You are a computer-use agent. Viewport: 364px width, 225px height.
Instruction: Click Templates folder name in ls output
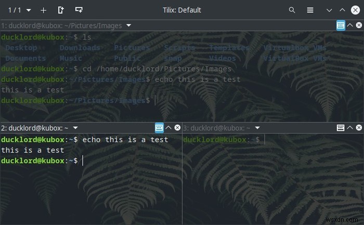(x=229, y=48)
